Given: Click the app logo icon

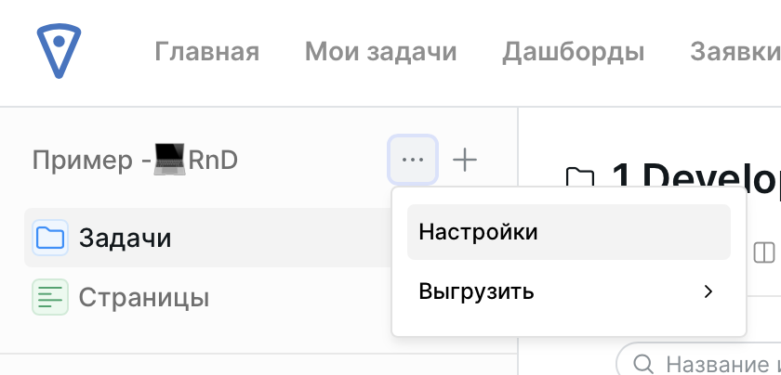Looking at the screenshot, I should pyautogui.click(x=60, y=52).
